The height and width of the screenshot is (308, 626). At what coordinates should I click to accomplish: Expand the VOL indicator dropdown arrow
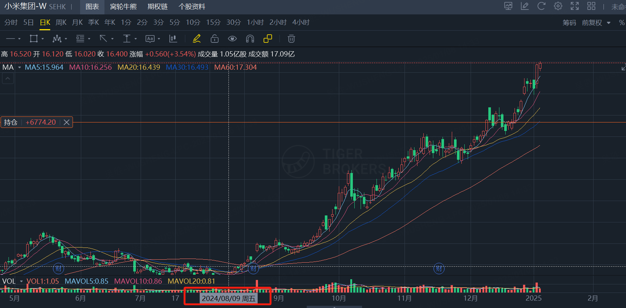(x=21, y=281)
